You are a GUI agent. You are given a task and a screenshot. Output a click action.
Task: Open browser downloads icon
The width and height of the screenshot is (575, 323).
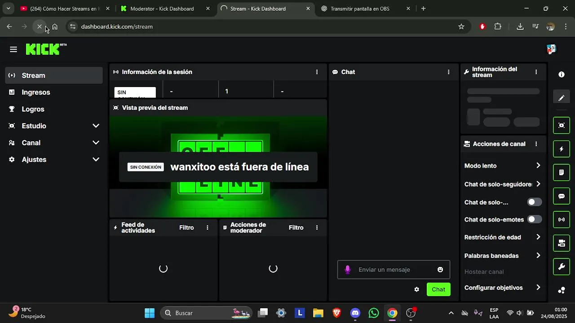pyautogui.click(x=520, y=26)
